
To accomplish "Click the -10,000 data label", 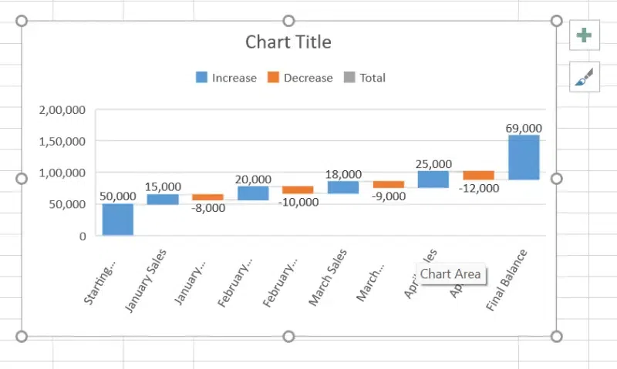I will click(298, 203).
